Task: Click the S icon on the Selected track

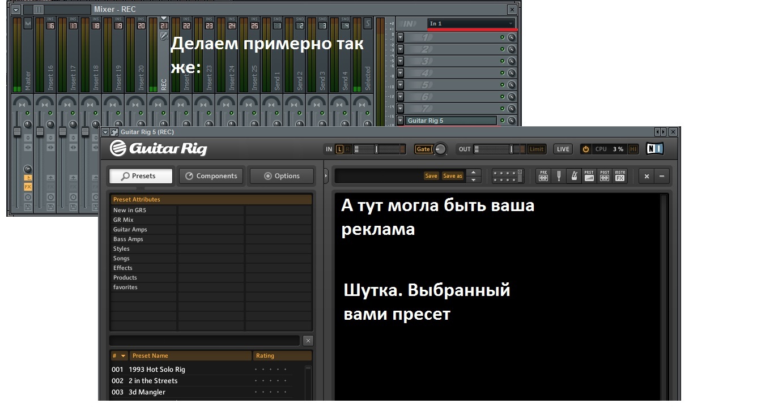Action: [x=368, y=23]
